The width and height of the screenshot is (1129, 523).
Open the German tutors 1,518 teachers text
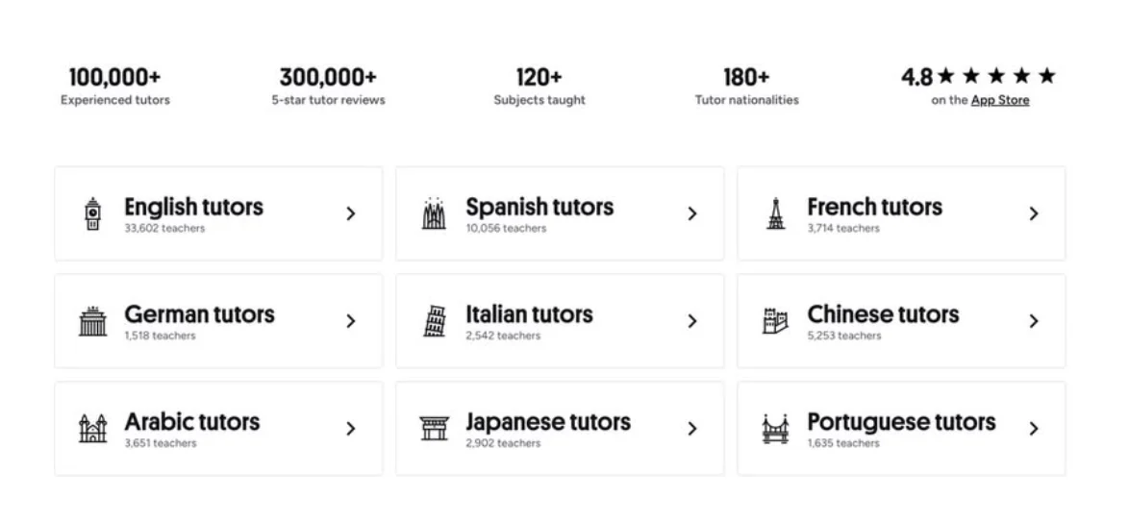tap(160, 336)
